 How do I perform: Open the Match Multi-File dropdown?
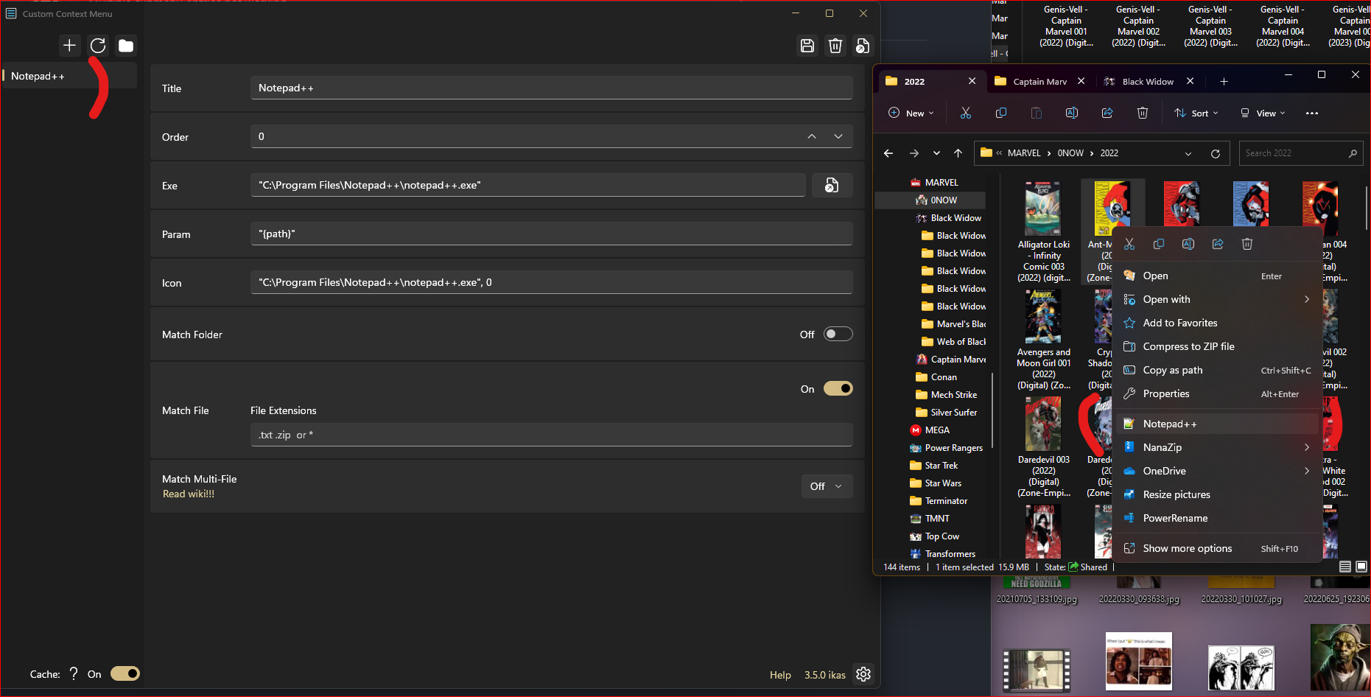pyautogui.click(x=827, y=486)
